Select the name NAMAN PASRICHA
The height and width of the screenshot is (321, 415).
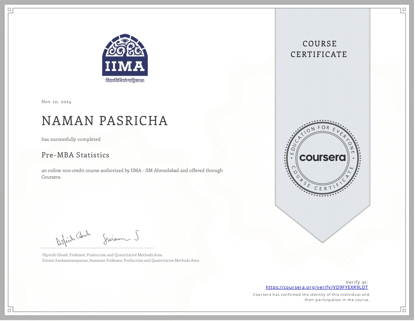pos(105,121)
